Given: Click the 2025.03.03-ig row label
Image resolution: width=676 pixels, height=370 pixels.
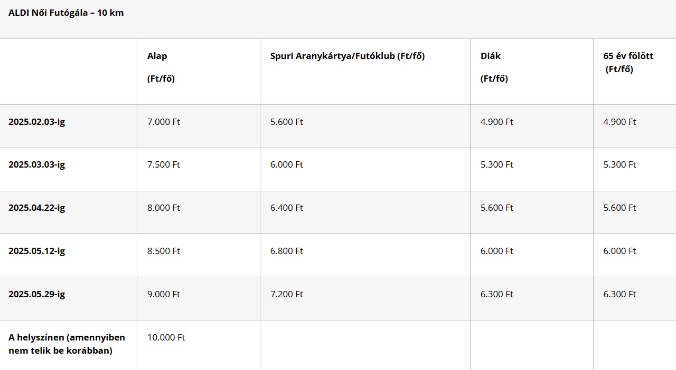Looking at the screenshot, I should tap(37, 164).
